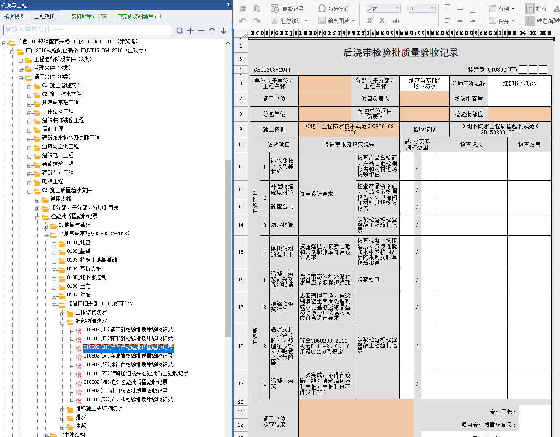Click 检验批部位 orange input cell

[x=520, y=114]
